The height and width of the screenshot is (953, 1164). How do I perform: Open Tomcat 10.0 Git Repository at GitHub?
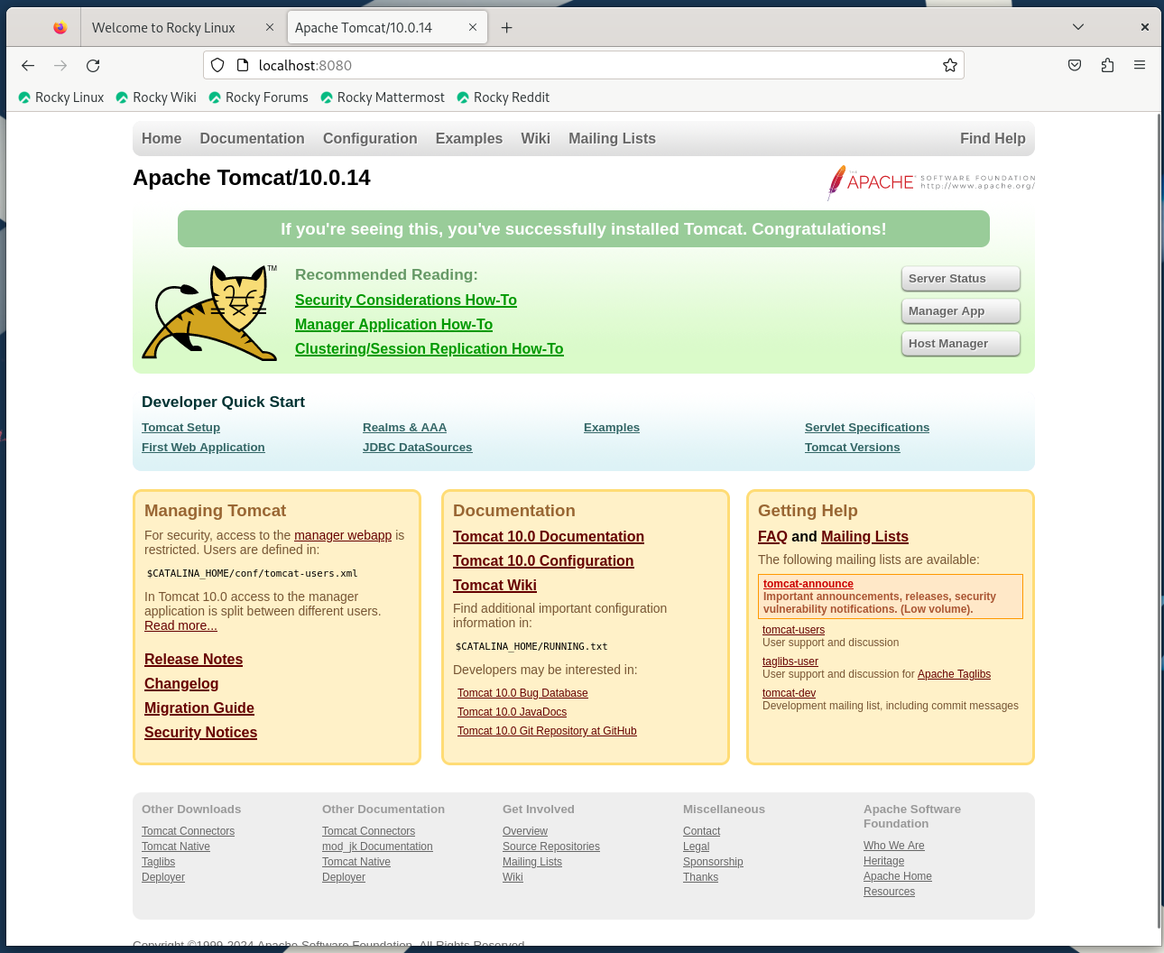click(547, 731)
